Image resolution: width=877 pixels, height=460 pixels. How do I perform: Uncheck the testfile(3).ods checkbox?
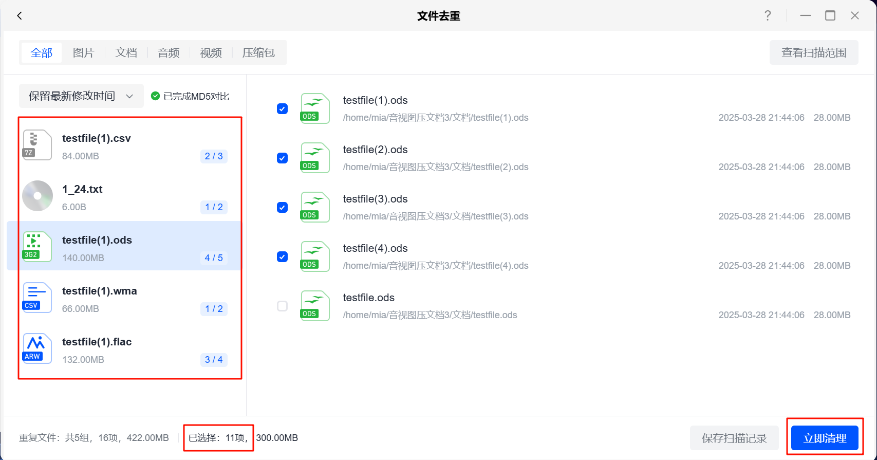(x=282, y=207)
